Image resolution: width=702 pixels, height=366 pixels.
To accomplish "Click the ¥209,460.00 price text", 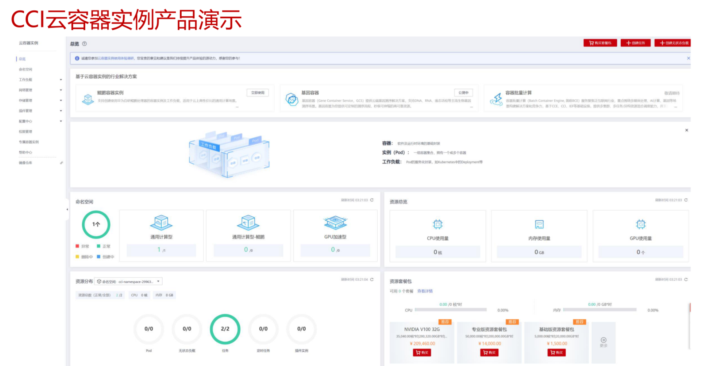I will coord(422,344).
